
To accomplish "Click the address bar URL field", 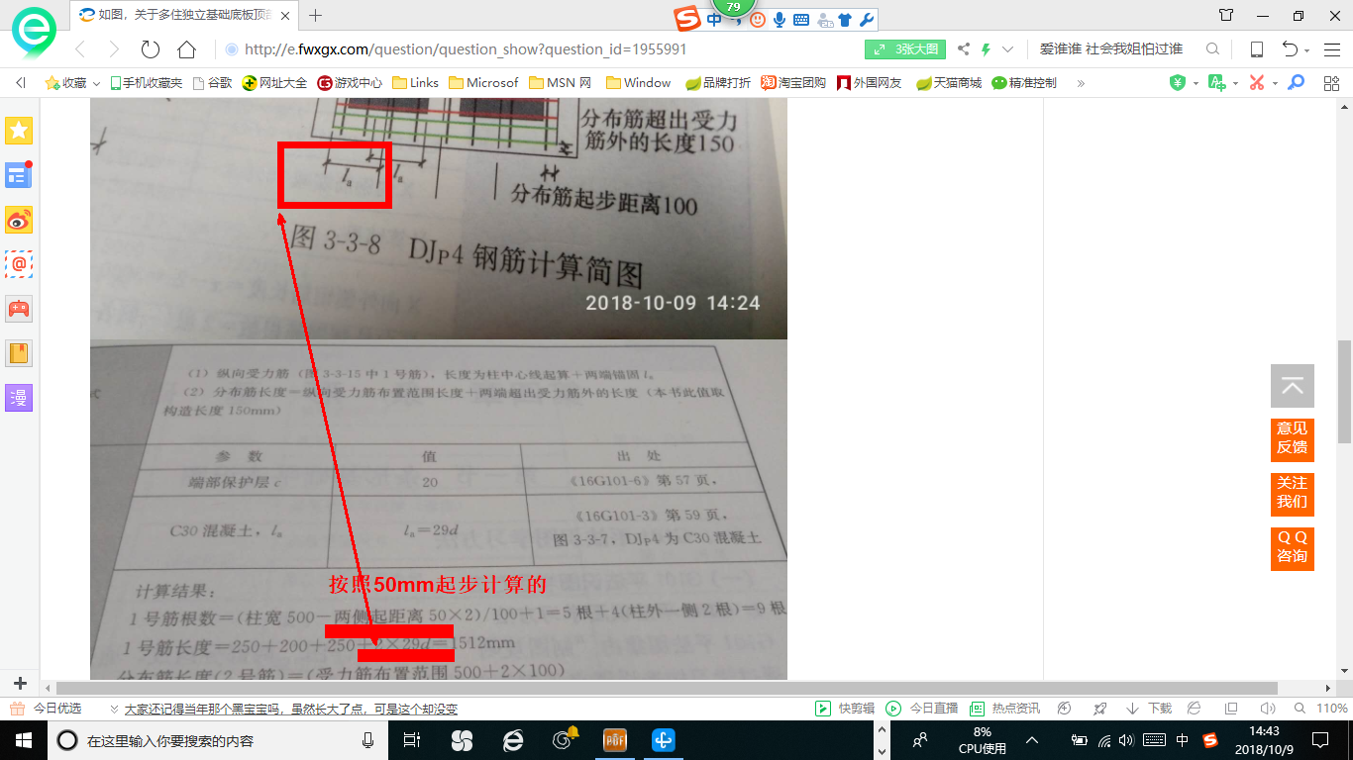I will click(x=535, y=49).
